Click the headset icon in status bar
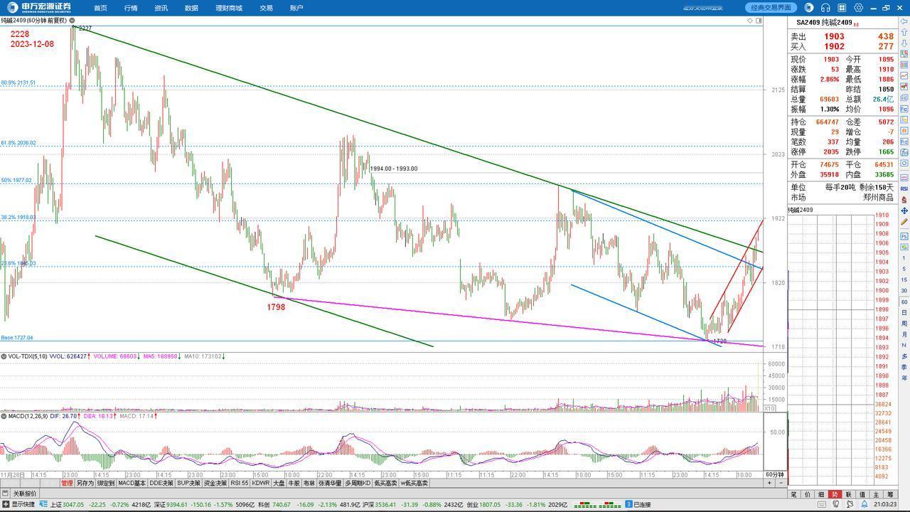Screen dimensions: 910x512 coord(836,504)
